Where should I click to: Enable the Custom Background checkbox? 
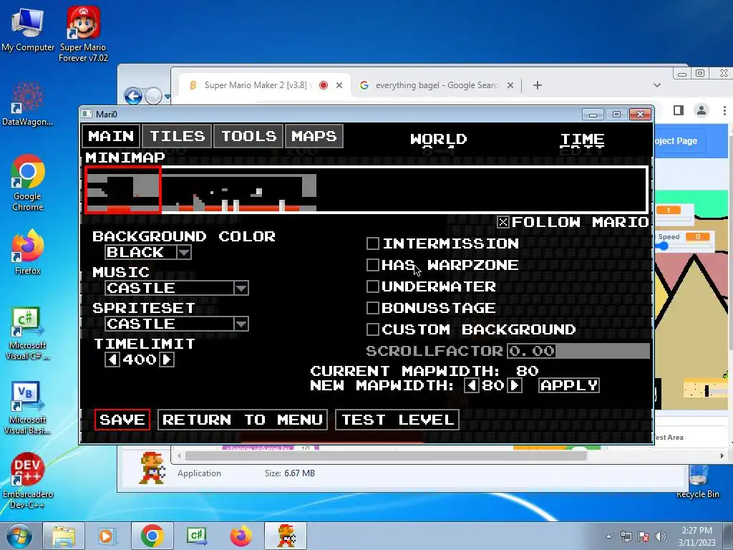(372, 329)
